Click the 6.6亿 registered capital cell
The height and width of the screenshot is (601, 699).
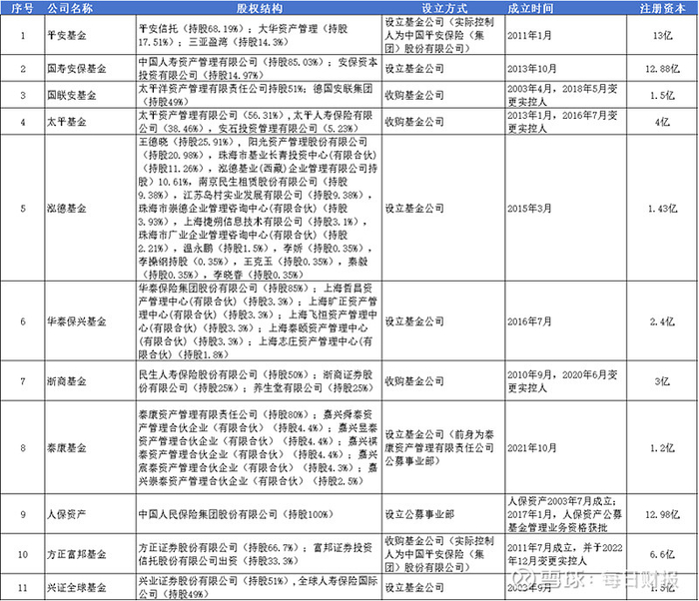click(x=662, y=554)
